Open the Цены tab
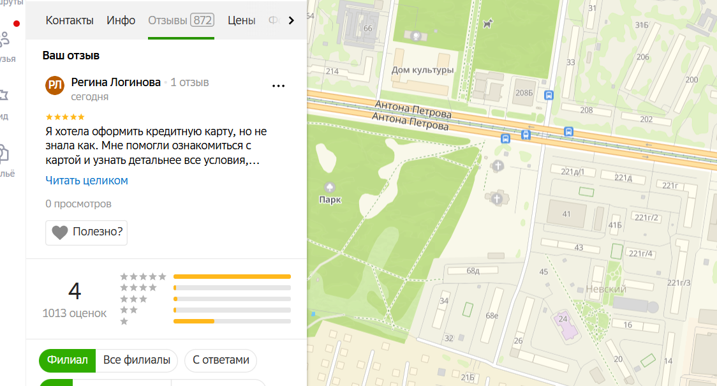This screenshot has width=717, height=386. pyautogui.click(x=241, y=20)
